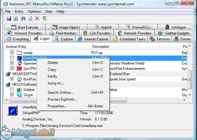
Task: Switch to the Winsock Providers tab
Action: tap(25, 33)
